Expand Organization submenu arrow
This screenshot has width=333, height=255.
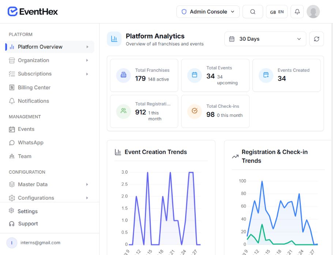(x=87, y=60)
